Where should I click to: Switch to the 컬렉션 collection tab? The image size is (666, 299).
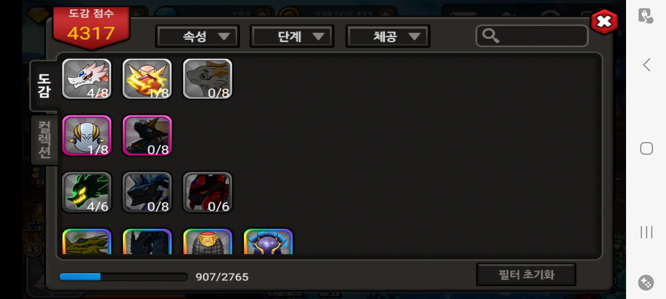[x=44, y=140]
